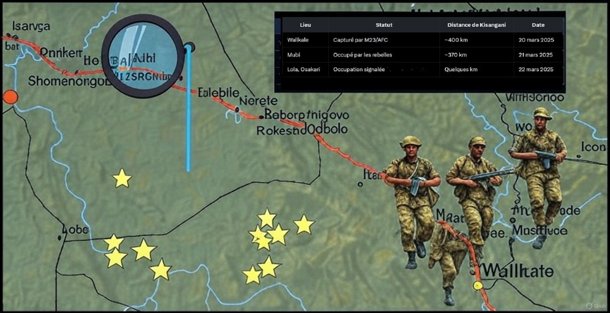
Task: Click the black pin dot atop the blue line
Action: point(189,47)
